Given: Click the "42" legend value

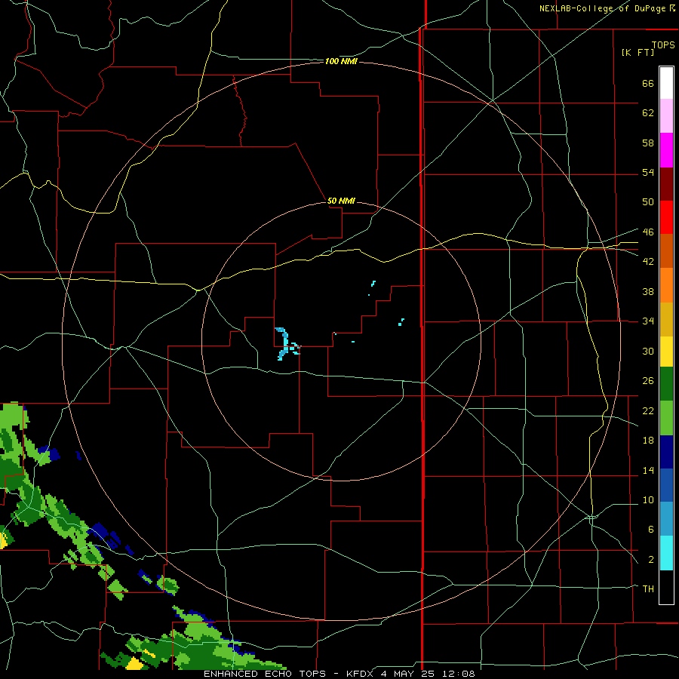Looking at the screenshot, I should pos(648,262).
